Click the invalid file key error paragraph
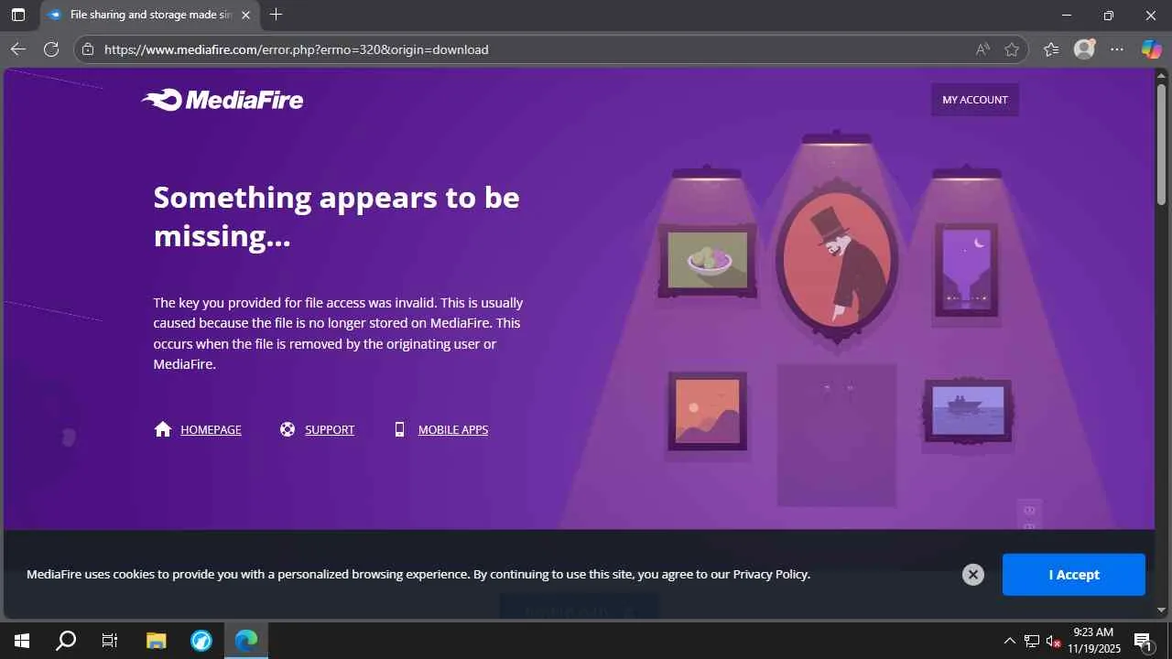 click(338, 333)
